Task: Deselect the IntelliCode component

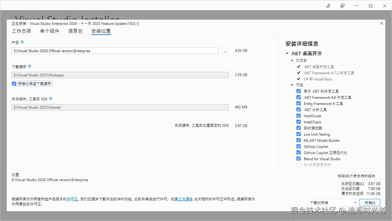Action: pos(299,116)
